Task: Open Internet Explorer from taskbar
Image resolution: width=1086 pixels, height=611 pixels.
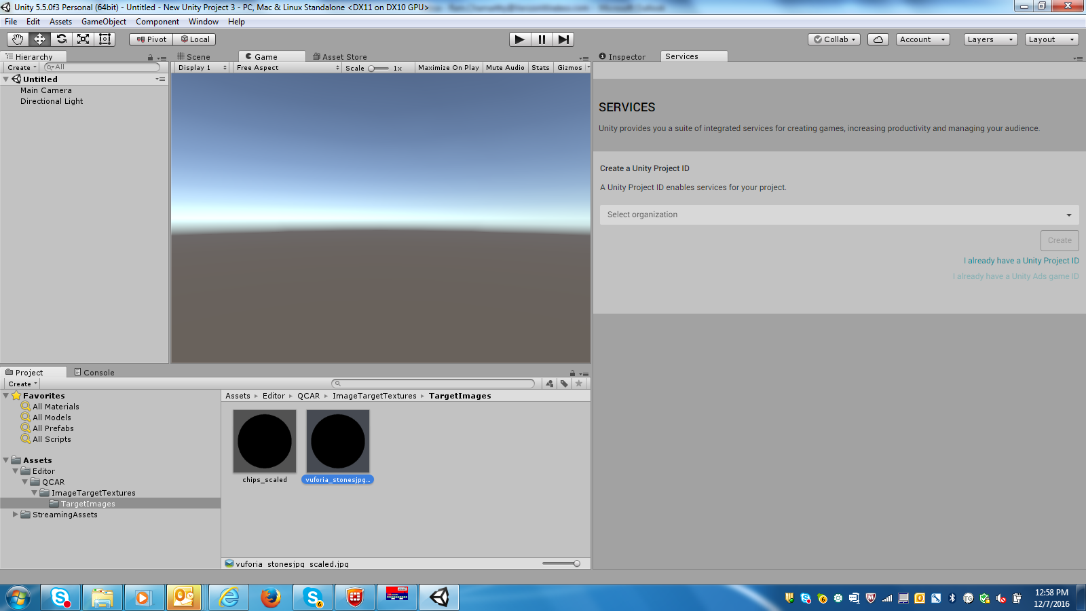Action: coord(229,597)
